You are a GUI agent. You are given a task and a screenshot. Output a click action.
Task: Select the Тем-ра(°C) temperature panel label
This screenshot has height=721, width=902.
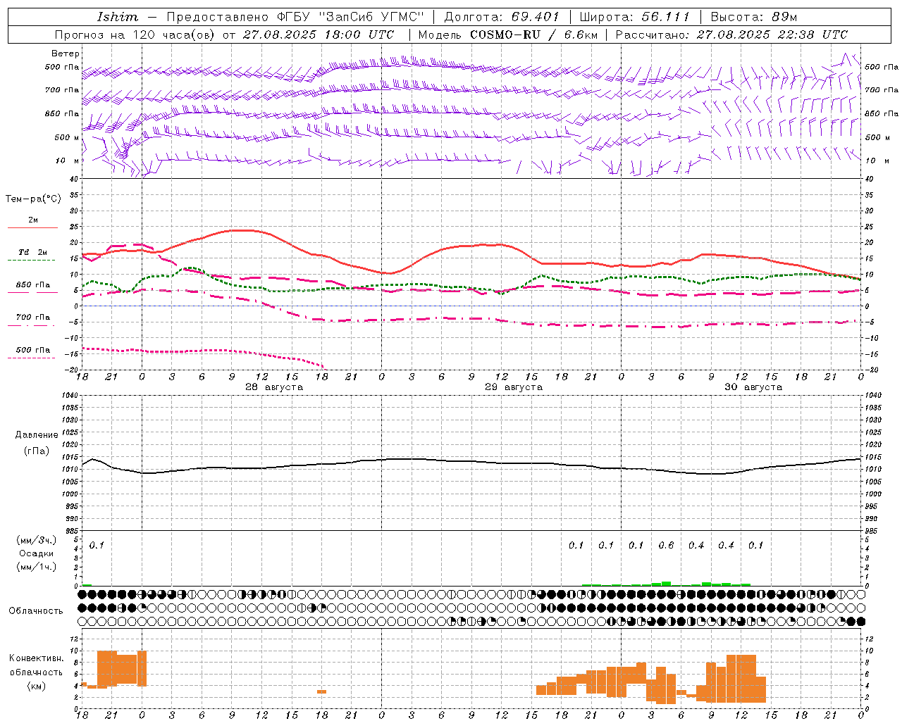(33, 199)
